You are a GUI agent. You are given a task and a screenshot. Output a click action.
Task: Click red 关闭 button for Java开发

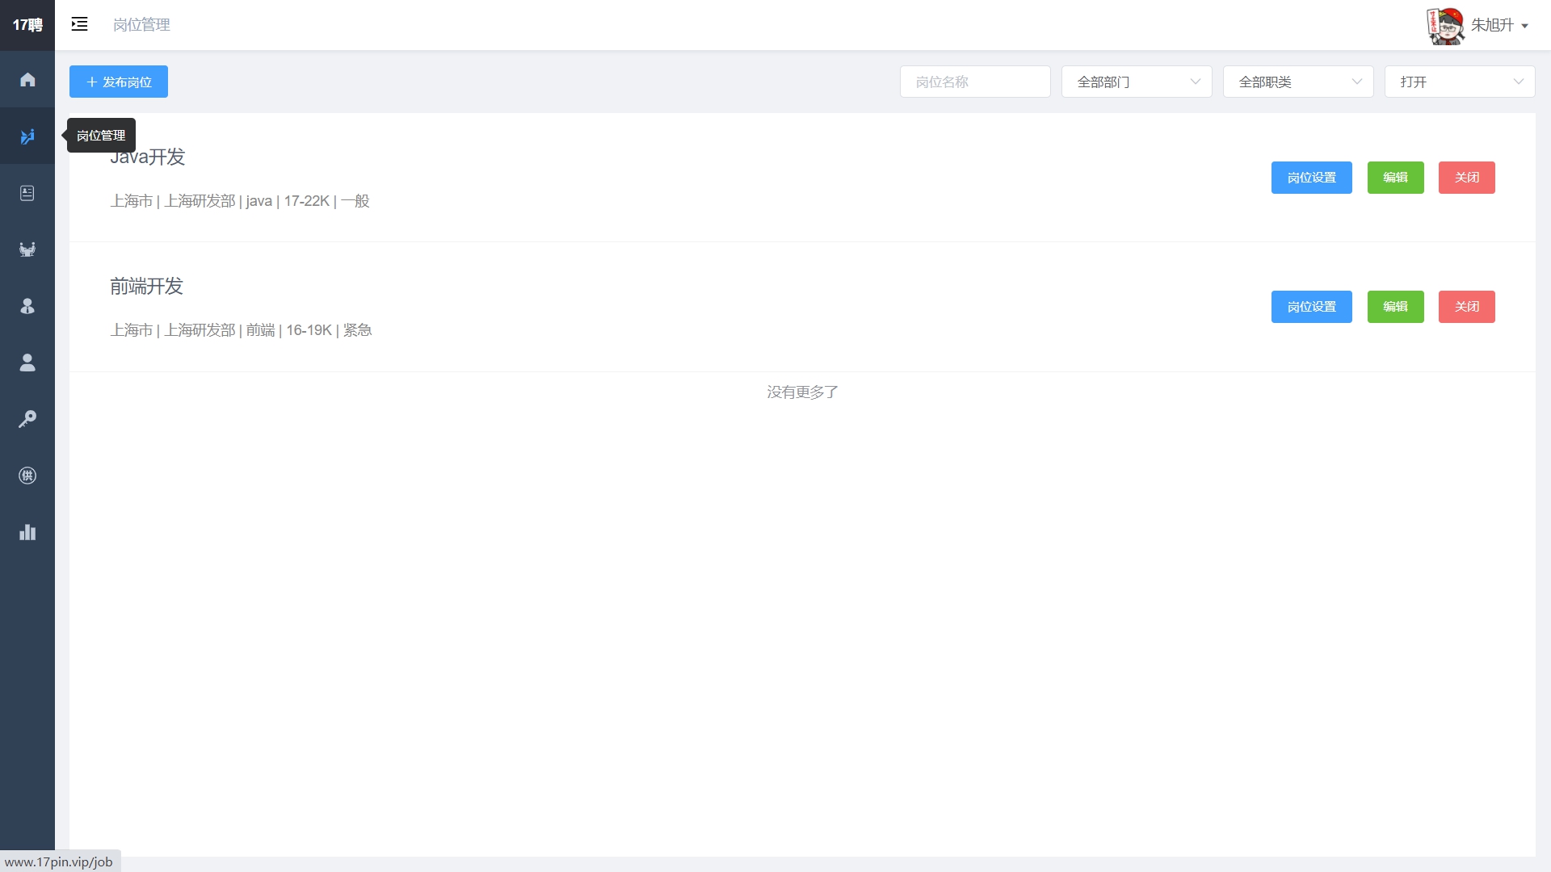click(x=1466, y=178)
